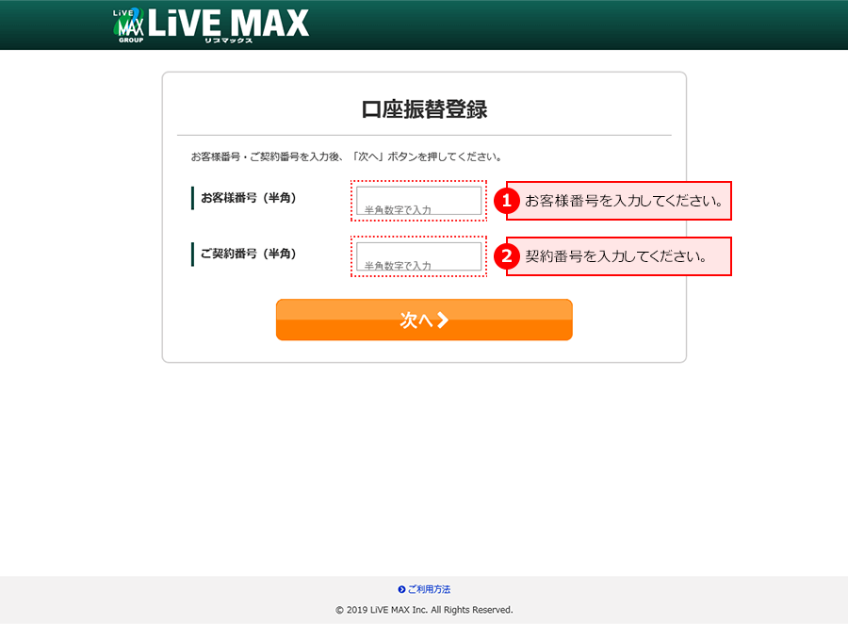Screen dimensions: 848x624
Task: Click the 契約番号を入力してください callout
Action: 619,256
